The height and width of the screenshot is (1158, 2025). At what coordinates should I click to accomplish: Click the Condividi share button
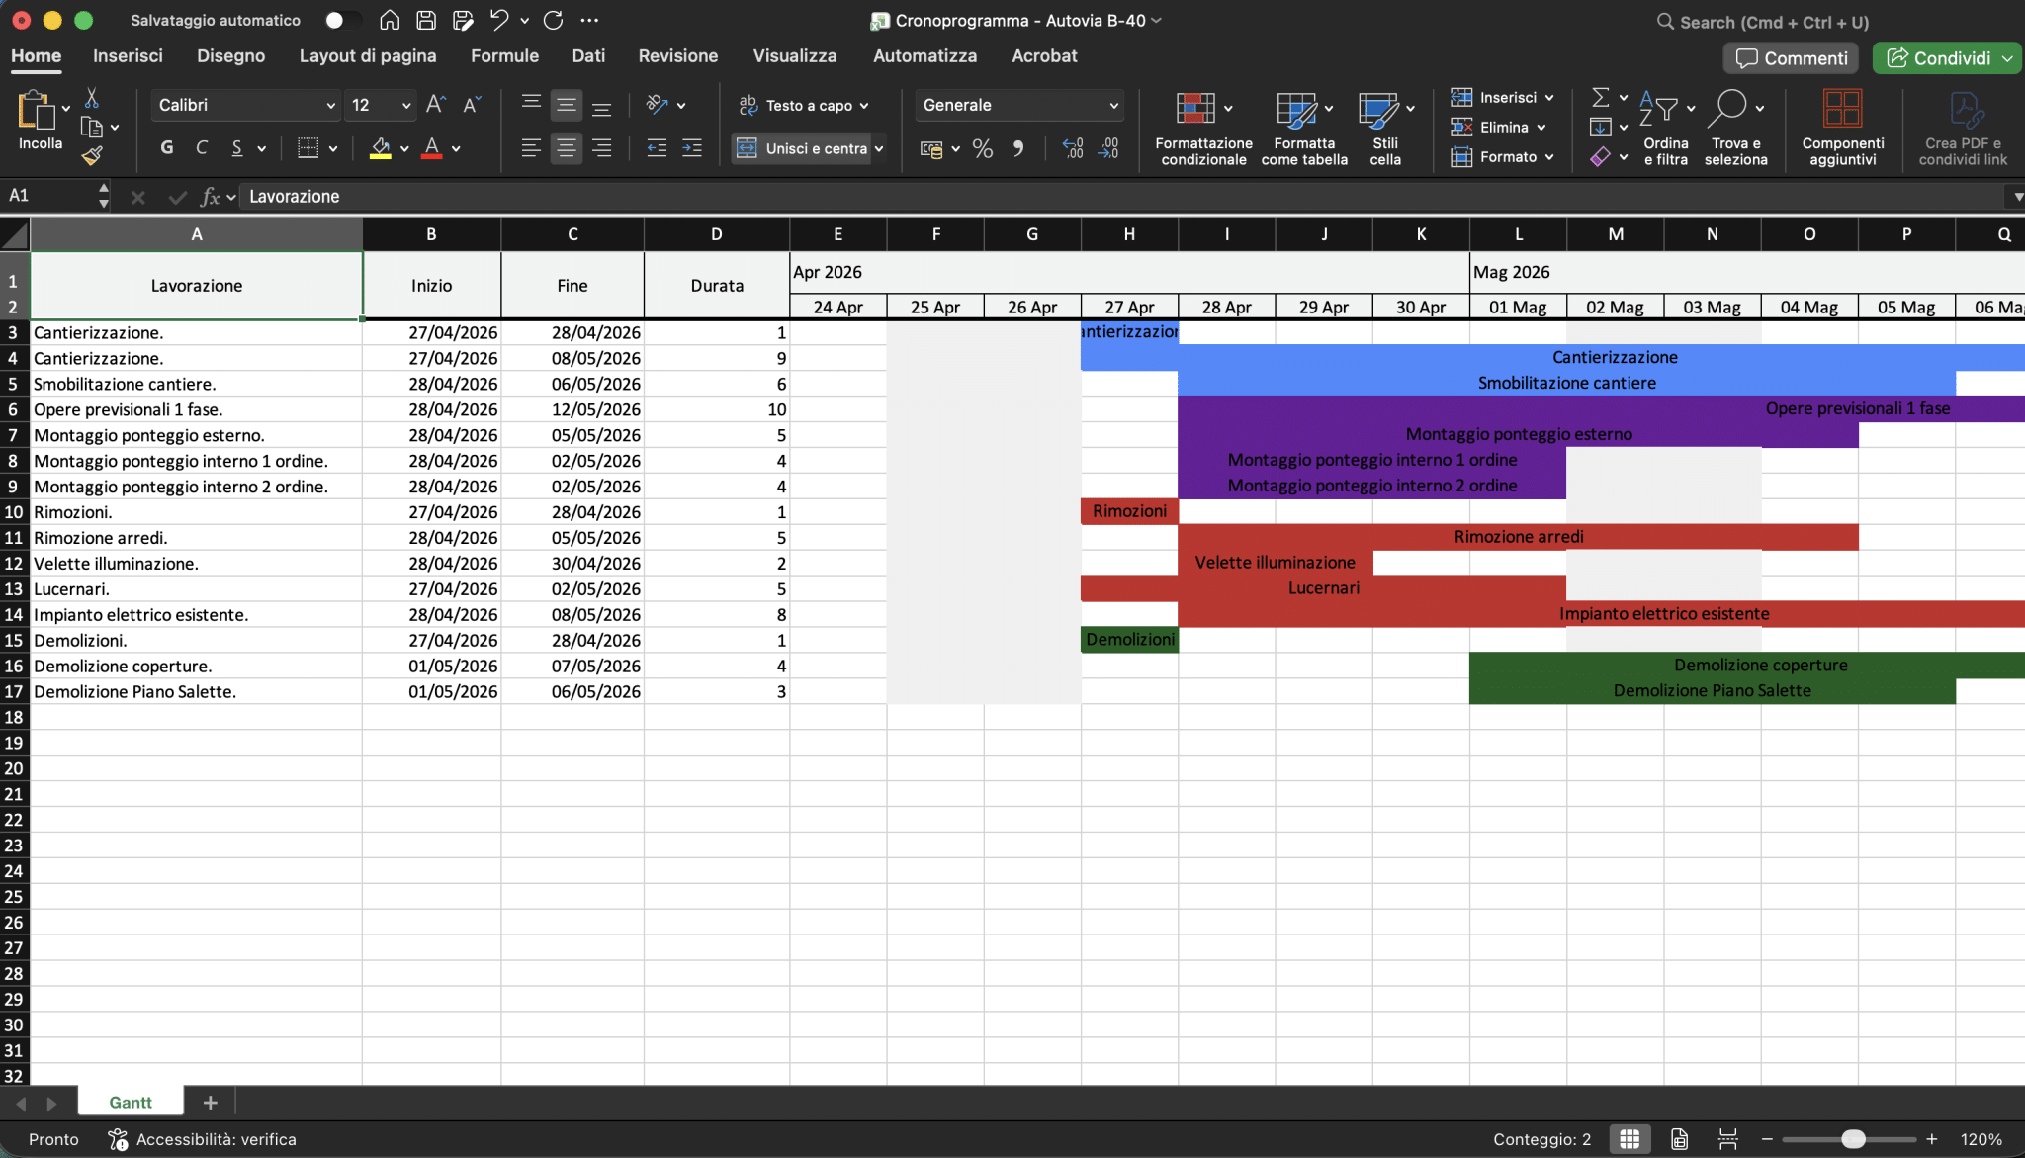1947,58
